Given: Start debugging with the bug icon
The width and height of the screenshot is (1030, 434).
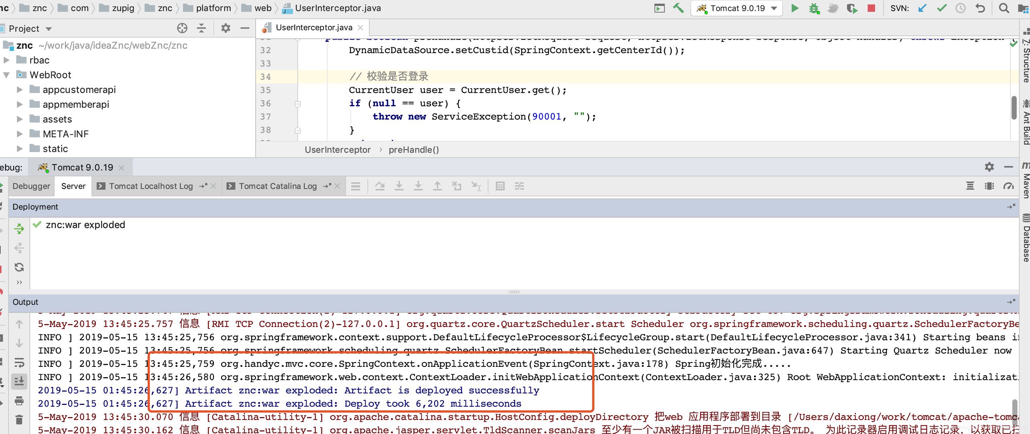Looking at the screenshot, I should pyautogui.click(x=814, y=8).
